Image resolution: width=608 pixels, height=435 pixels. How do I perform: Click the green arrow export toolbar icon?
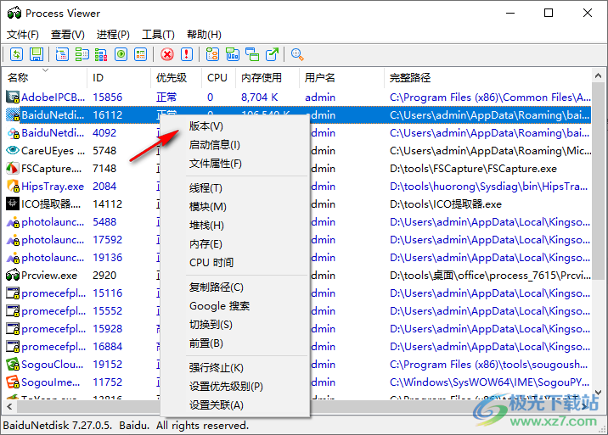point(273,54)
